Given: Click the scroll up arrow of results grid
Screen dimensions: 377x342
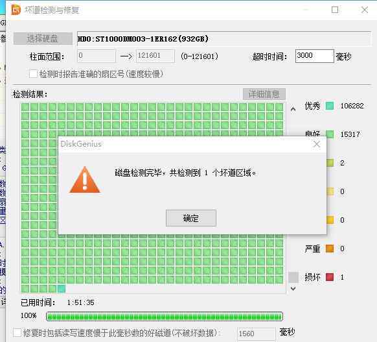Looking at the screenshot, I should (x=293, y=109).
